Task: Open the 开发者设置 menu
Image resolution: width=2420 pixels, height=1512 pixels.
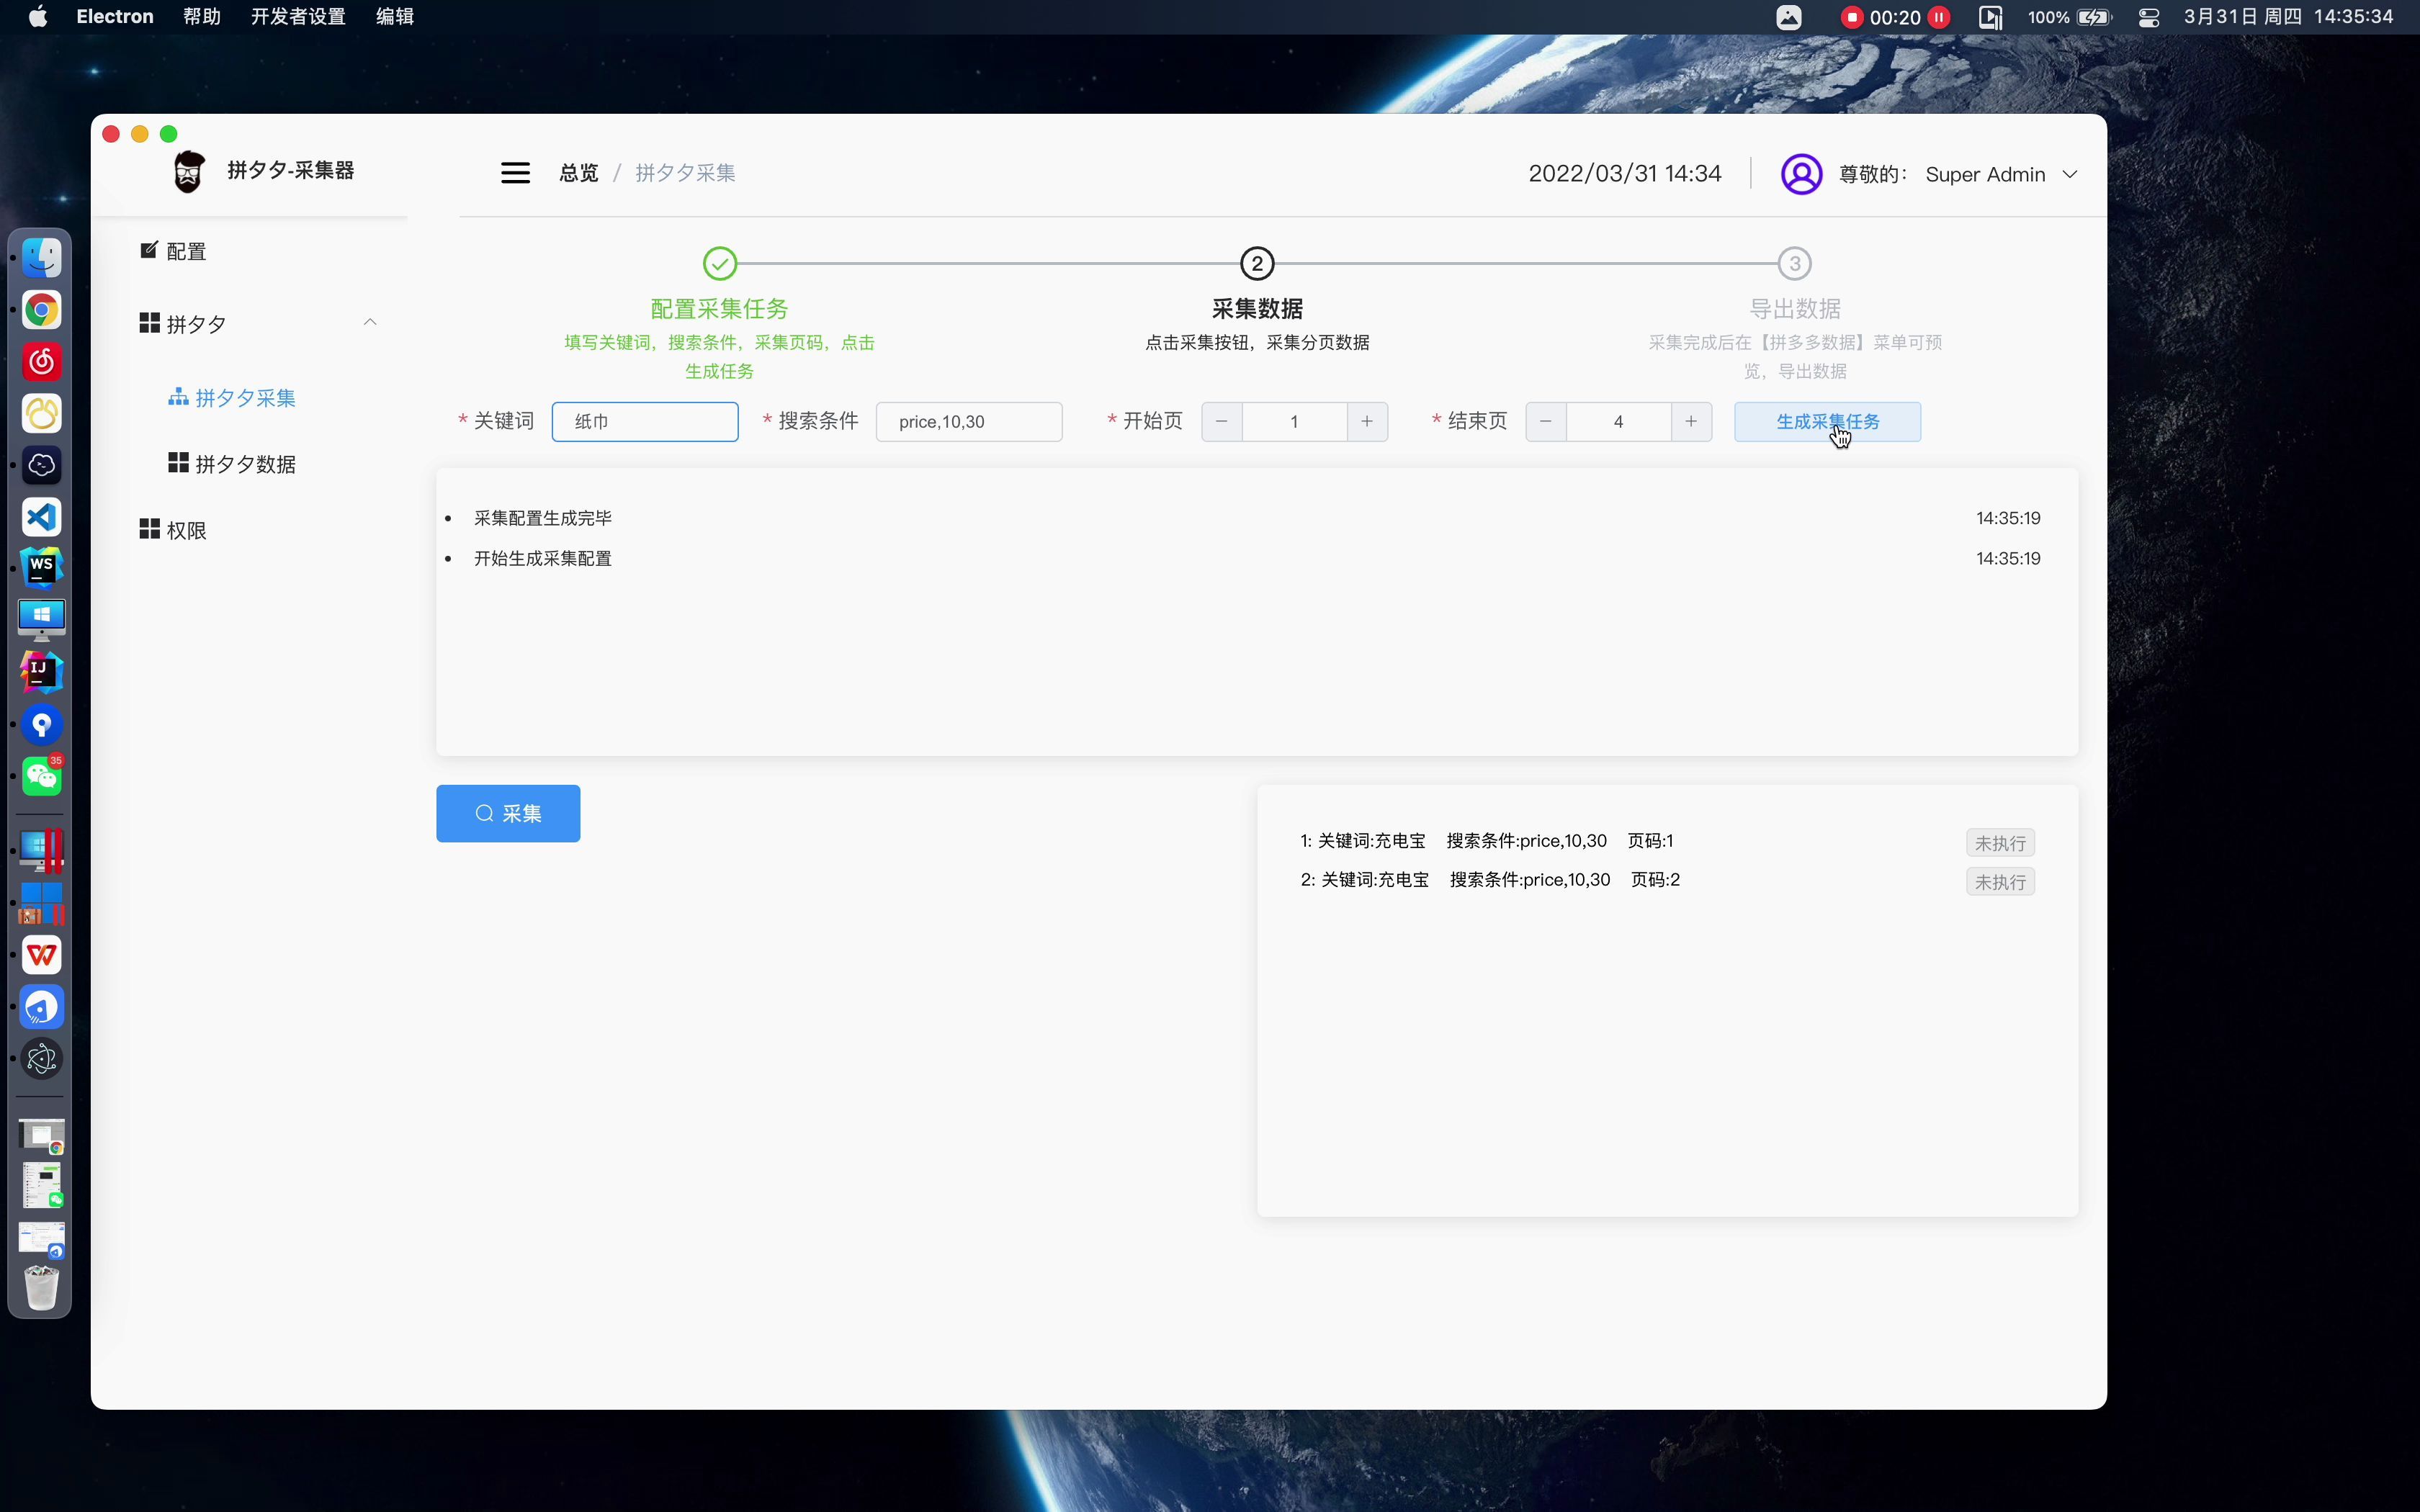Action: tap(298, 17)
